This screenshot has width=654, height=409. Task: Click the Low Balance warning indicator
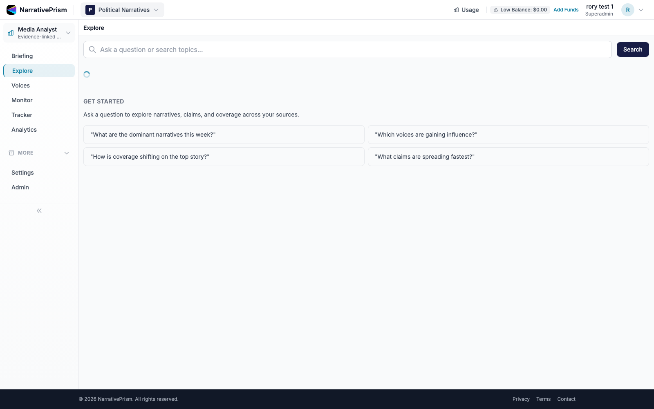coord(520,9)
